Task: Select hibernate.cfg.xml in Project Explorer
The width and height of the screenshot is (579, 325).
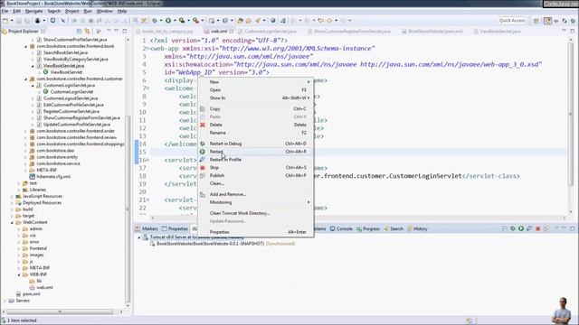Action: [x=53, y=177]
